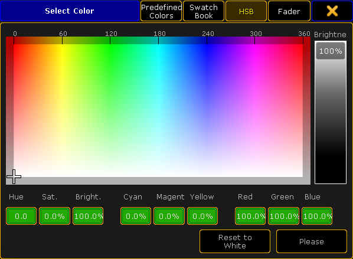Click the Yellow value field
The height and width of the screenshot is (259, 353).
coord(202,216)
